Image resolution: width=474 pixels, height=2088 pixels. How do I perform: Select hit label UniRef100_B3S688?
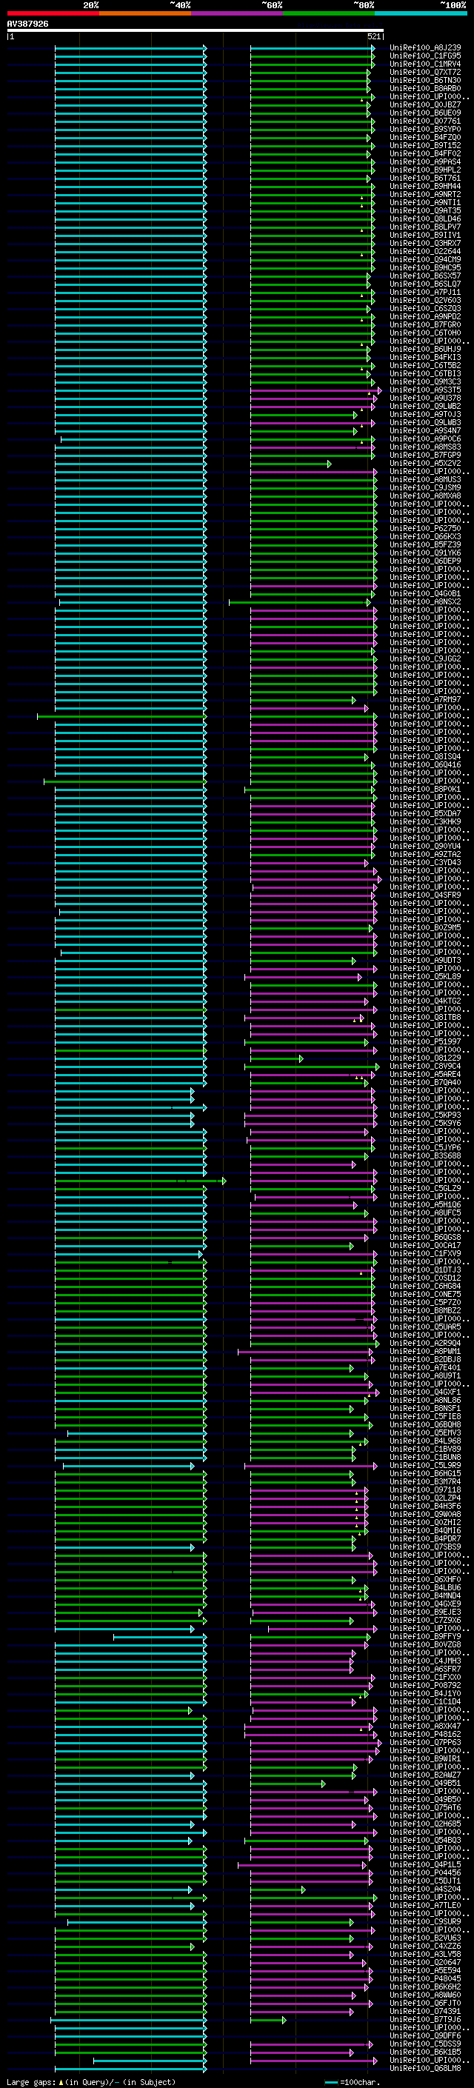click(x=425, y=1156)
